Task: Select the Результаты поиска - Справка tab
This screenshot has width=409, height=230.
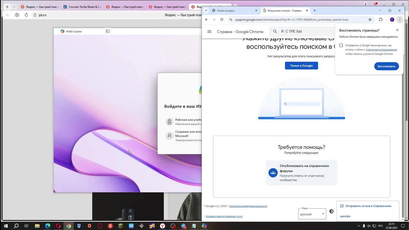Action: (285, 11)
